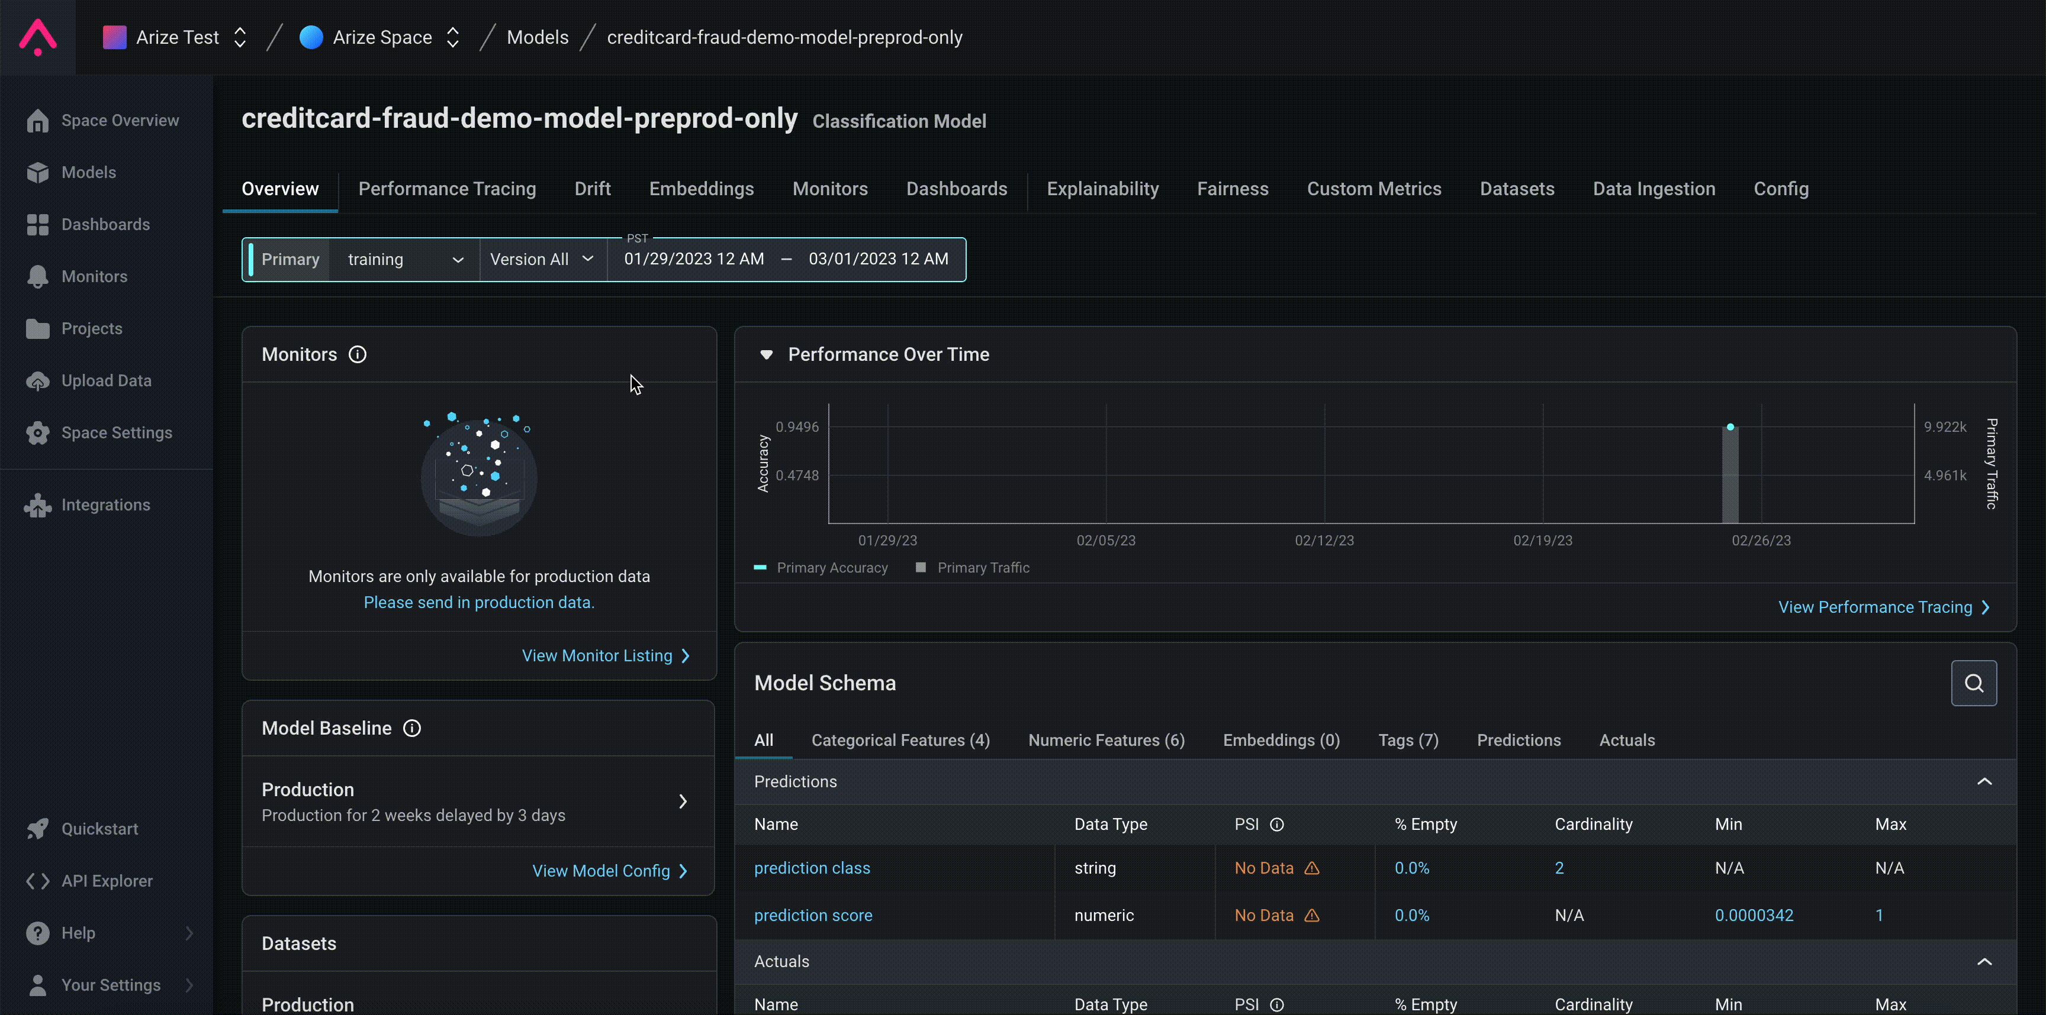
Task: Open the training dataset dropdown
Action: 404,260
